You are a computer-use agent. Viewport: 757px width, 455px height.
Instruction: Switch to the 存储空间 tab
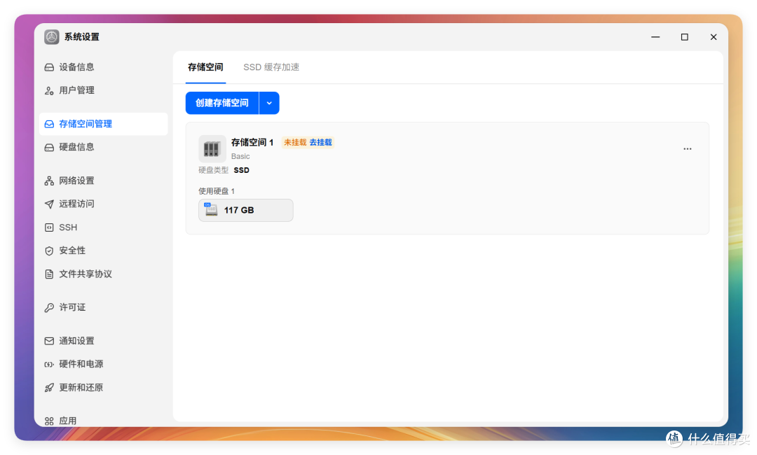205,67
